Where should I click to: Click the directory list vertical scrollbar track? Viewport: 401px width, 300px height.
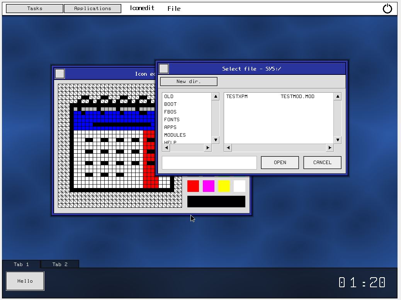pyautogui.click(x=216, y=118)
